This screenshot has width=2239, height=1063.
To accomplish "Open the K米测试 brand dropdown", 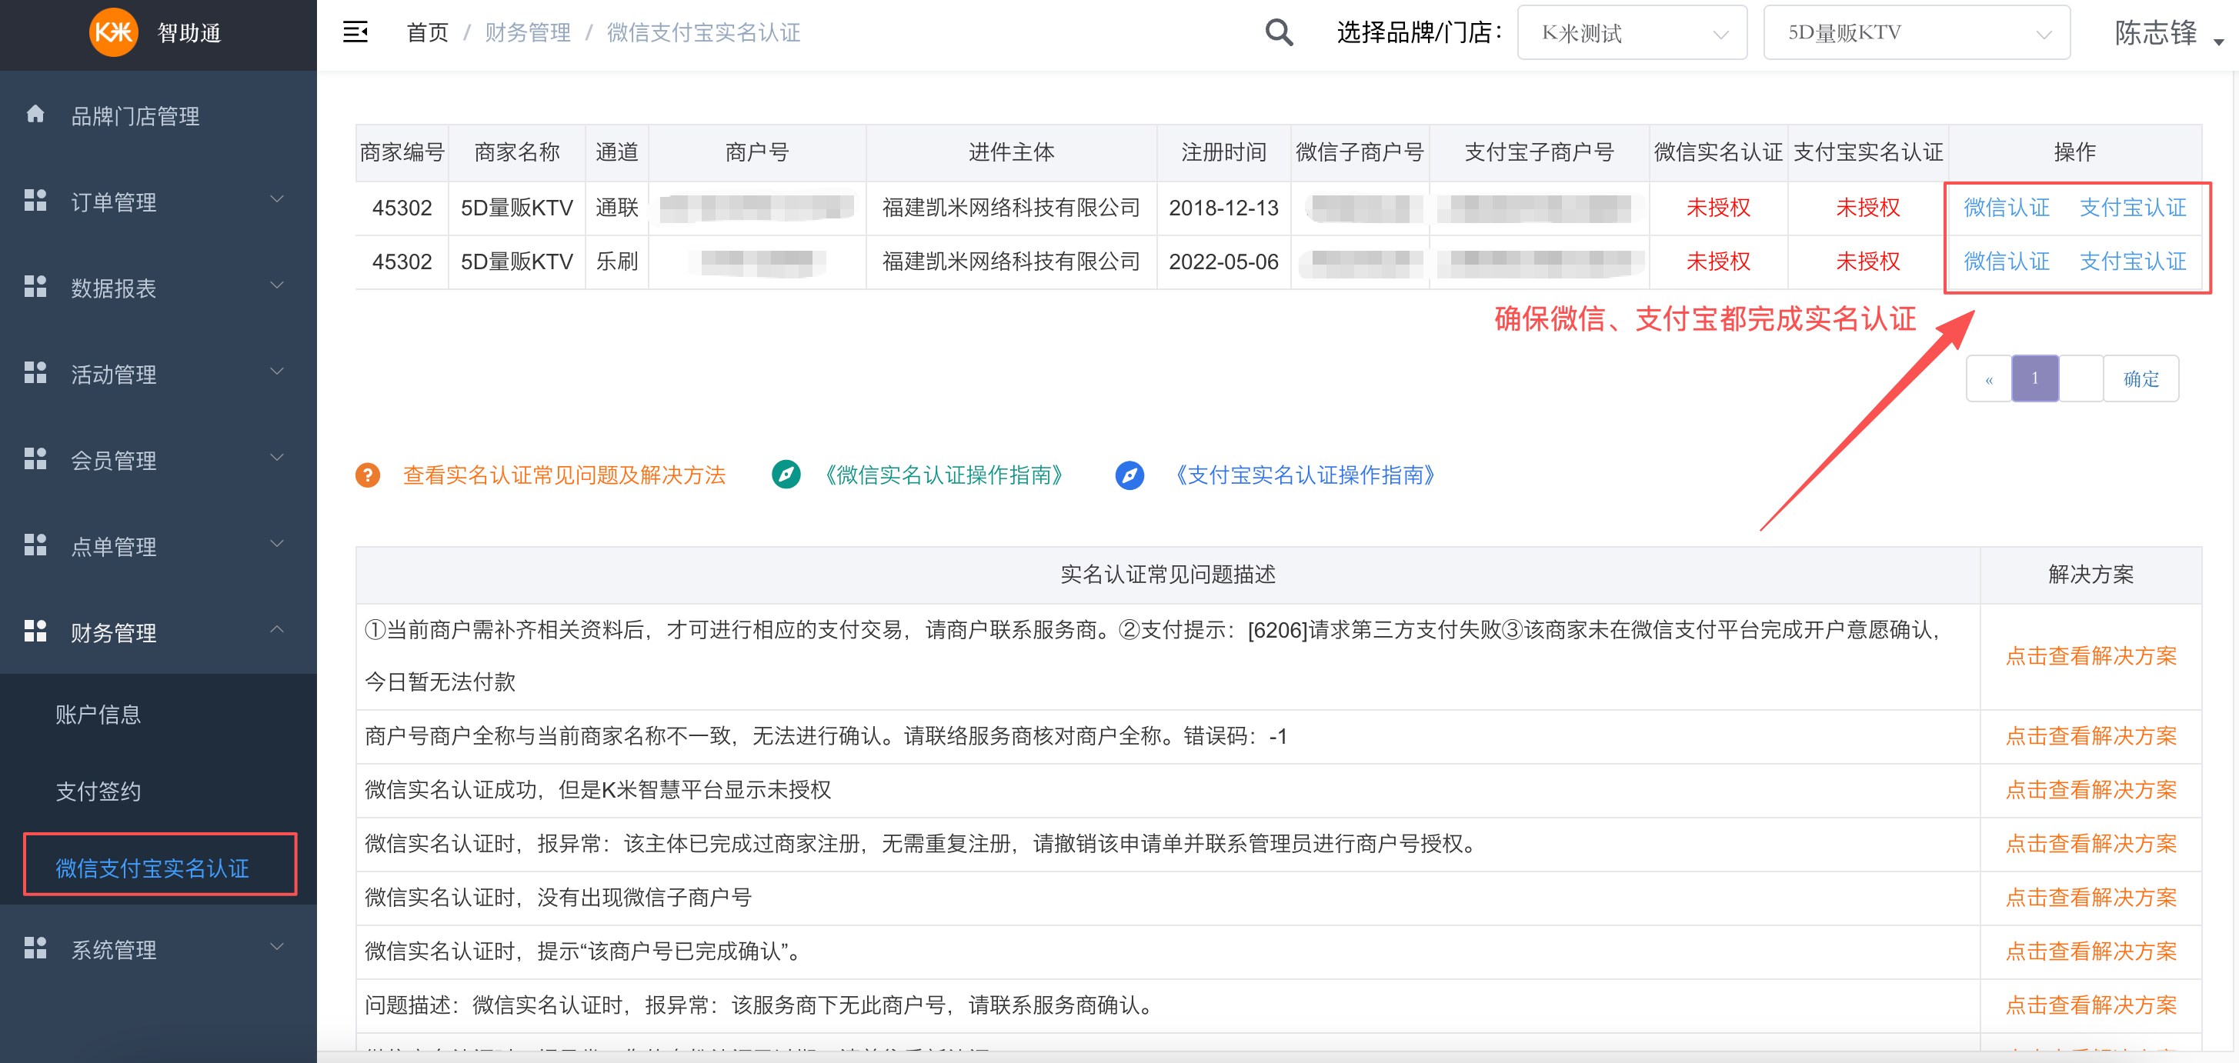I will [1631, 32].
